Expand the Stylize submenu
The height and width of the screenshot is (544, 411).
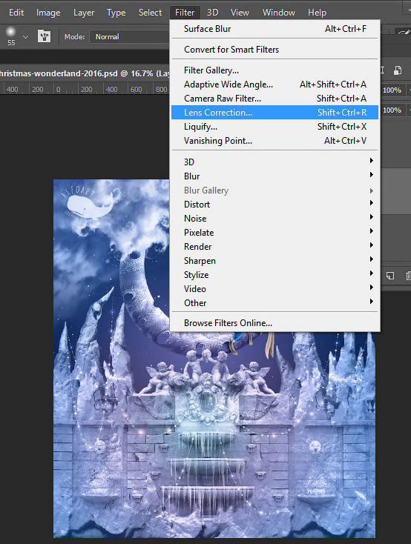tap(274, 275)
